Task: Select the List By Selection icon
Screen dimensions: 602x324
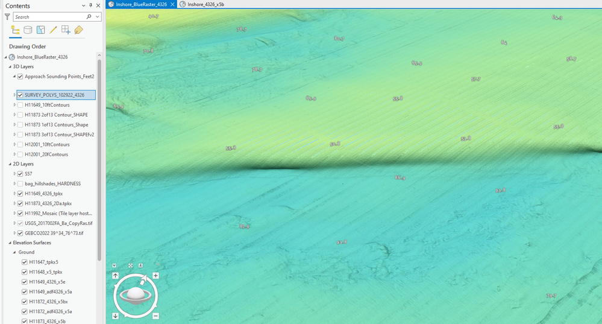Action: click(41, 30)
